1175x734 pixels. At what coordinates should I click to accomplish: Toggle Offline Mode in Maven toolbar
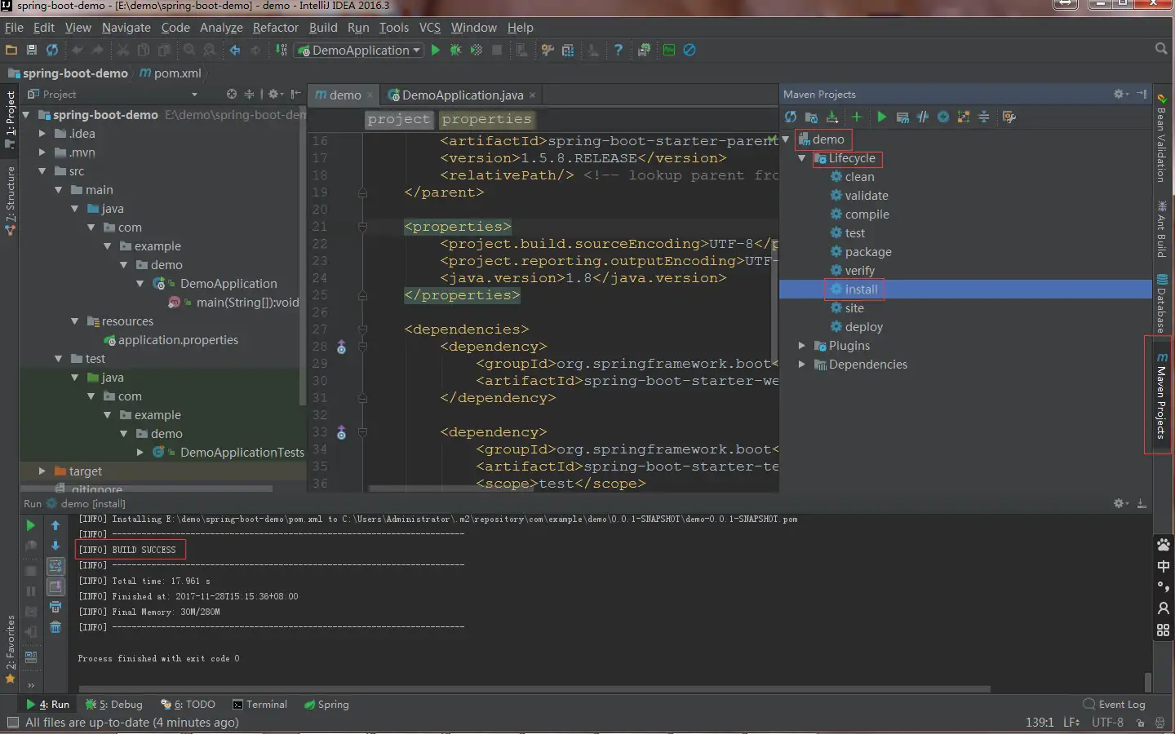pos(923,117)
